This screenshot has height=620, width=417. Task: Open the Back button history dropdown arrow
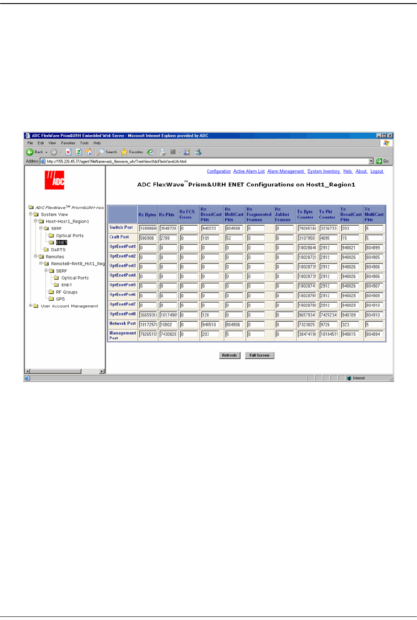[x=46, y=152]
